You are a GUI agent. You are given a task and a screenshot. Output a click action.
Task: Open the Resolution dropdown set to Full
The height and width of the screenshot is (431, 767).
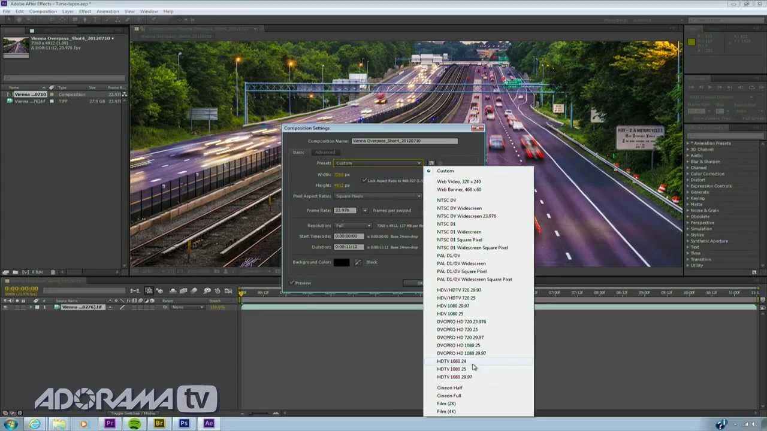coord(352,226)
